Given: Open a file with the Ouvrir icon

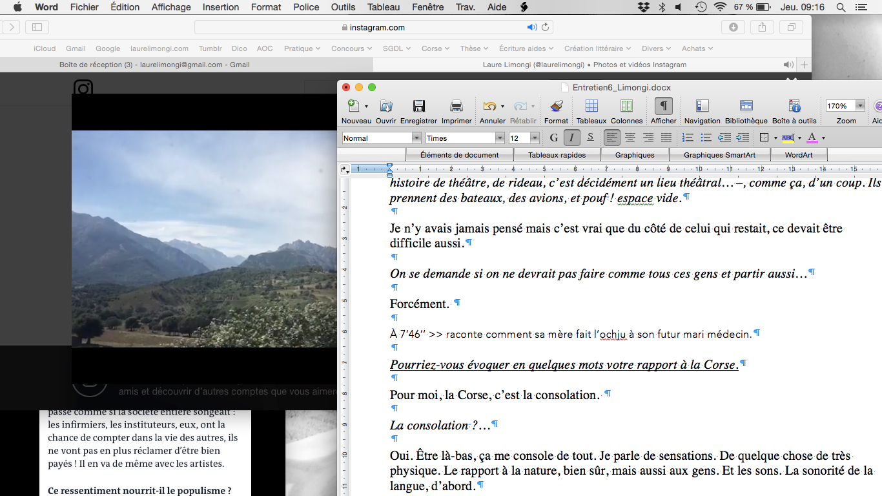Looking at the screenshot, I should [x=386, y=107].
